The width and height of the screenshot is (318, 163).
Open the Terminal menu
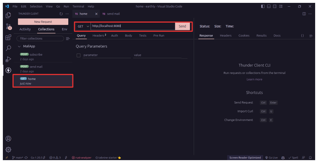click(x=78, y=6)
